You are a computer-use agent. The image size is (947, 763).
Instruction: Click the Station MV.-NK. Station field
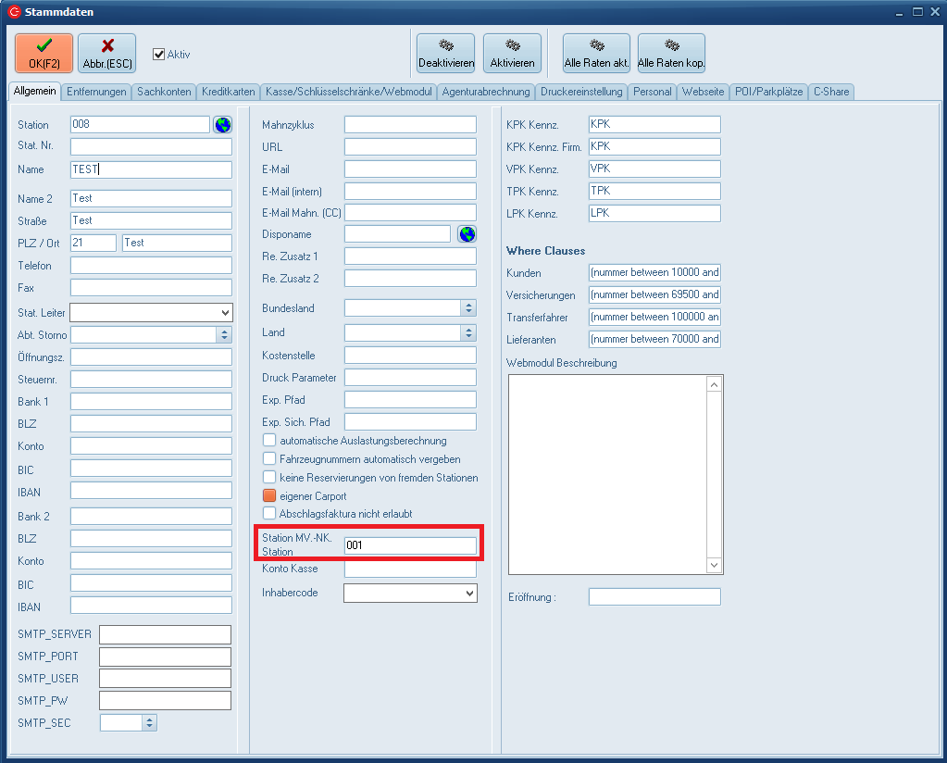410,546
